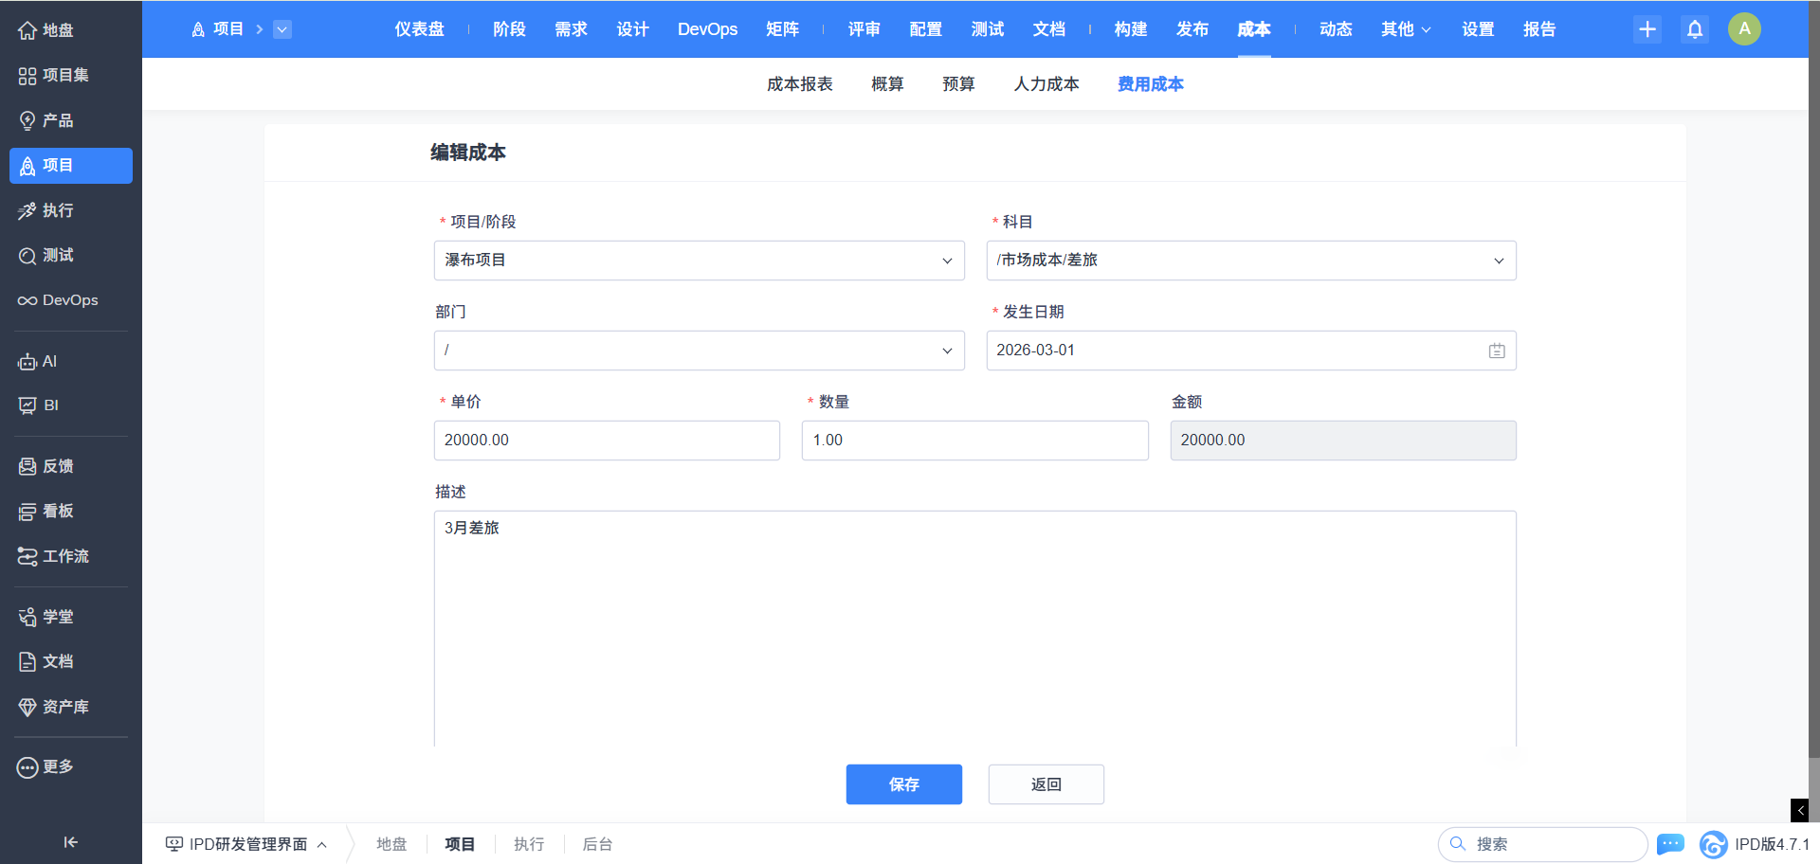Go to 构建 tab

pos(1131,29)
